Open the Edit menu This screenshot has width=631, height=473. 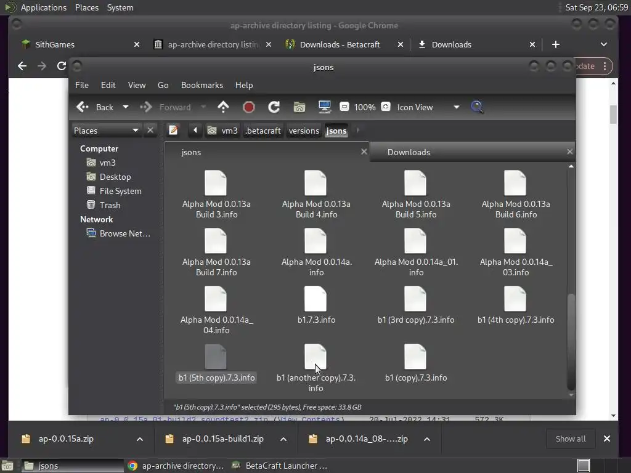coord(108,85)
